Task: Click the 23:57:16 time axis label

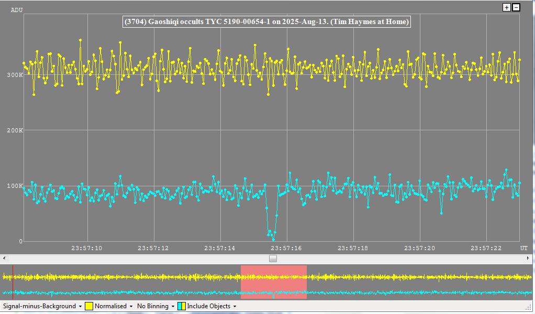Action: click(287, 248)
